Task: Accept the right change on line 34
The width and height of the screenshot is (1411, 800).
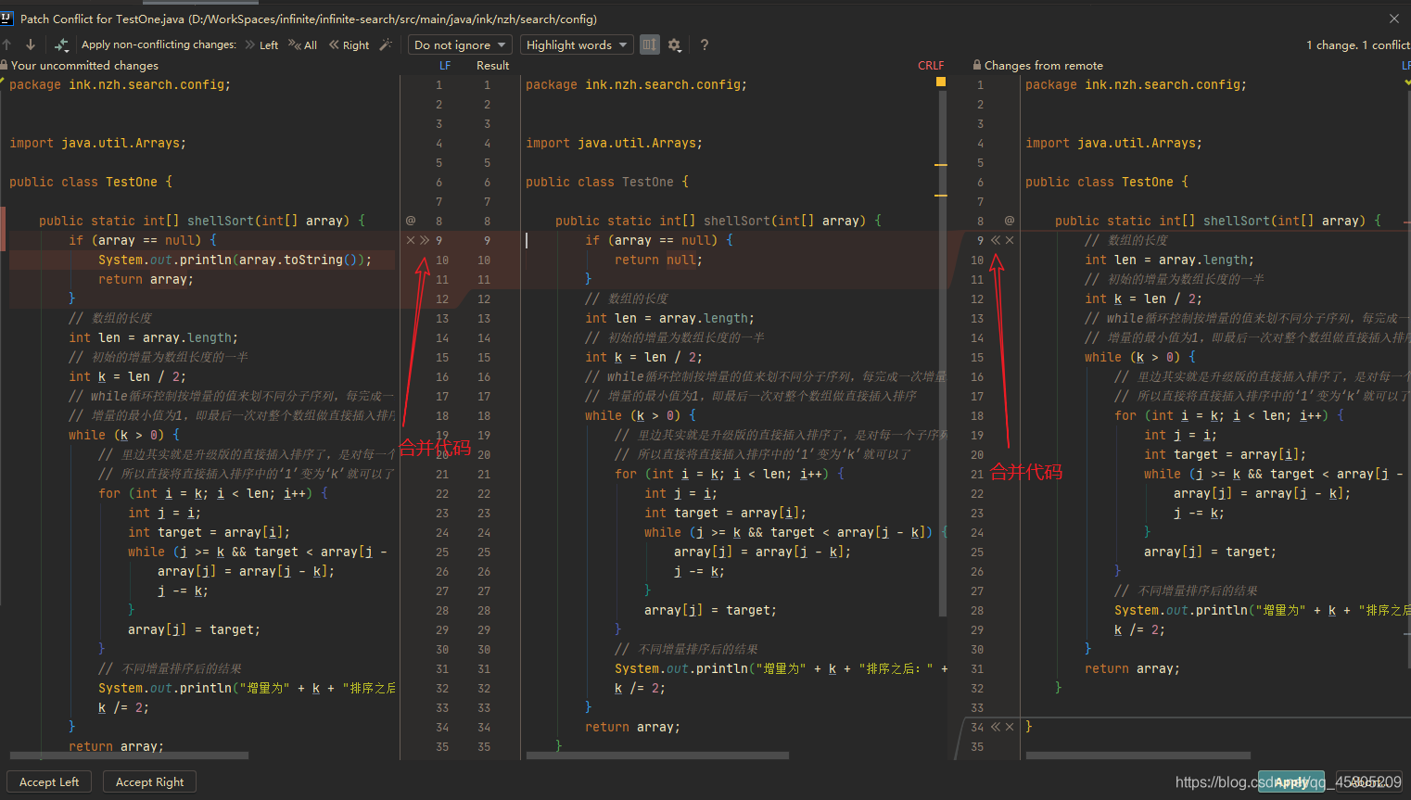Action: click(996, 727)
